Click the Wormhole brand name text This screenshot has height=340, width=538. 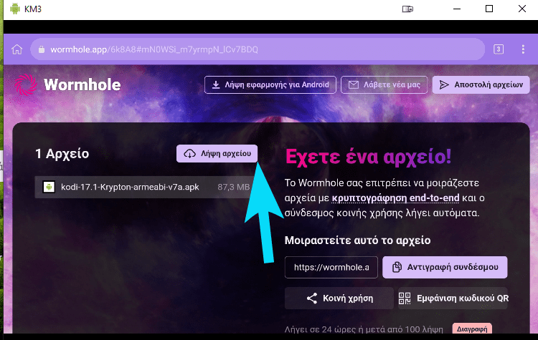click(x=82, y=84)
